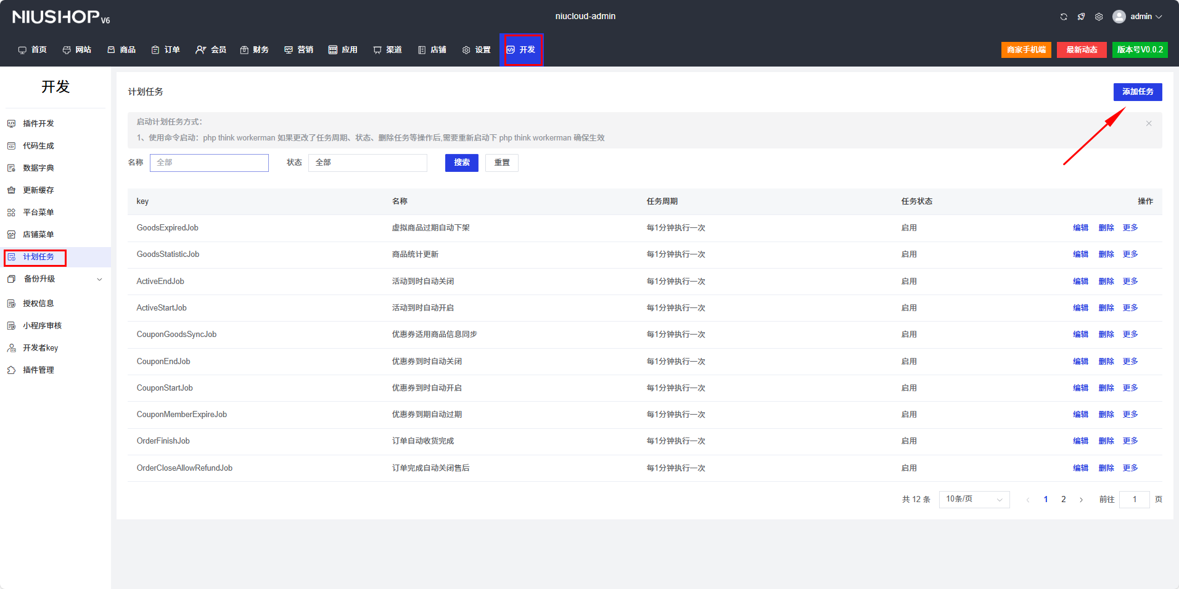Viewport: 1179px width, 589px height.
Task: Click the refresh icon in top header
Action: coord(1064,17)
